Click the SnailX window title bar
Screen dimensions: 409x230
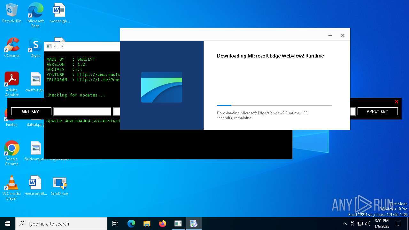point(82,47)
